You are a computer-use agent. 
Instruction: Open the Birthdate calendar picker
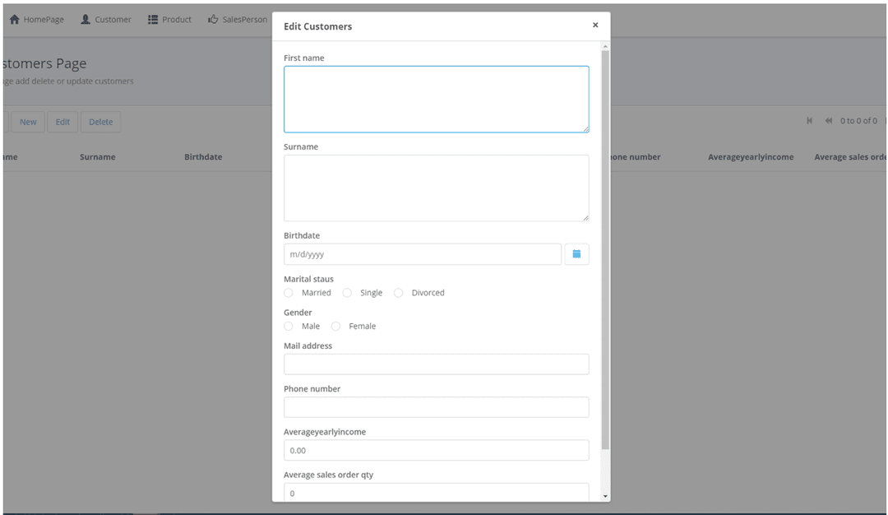[576, 254]
